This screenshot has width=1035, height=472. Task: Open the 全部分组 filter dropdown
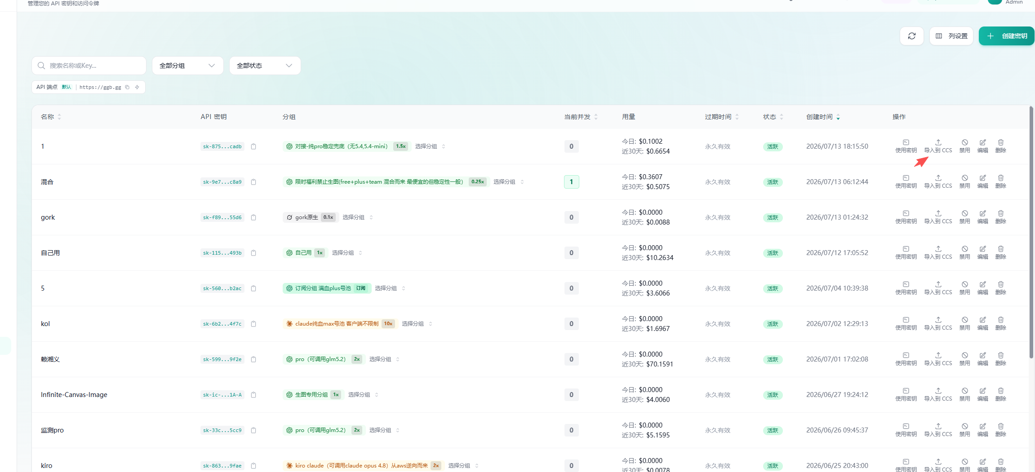(188, 66)
